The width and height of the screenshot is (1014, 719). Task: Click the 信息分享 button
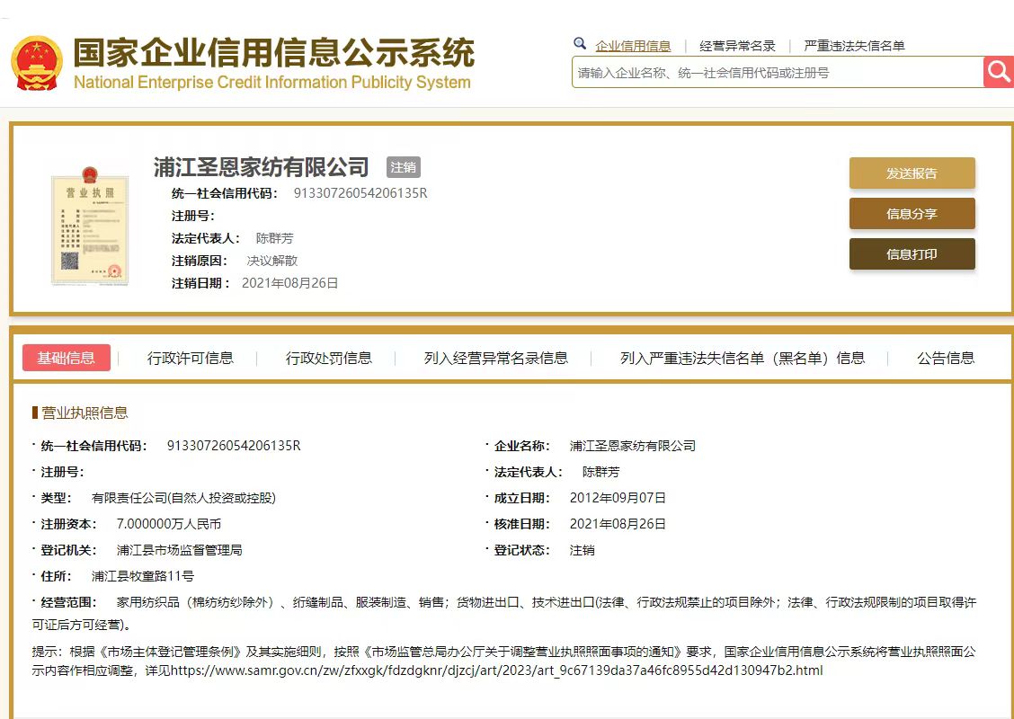coord(912,214)
